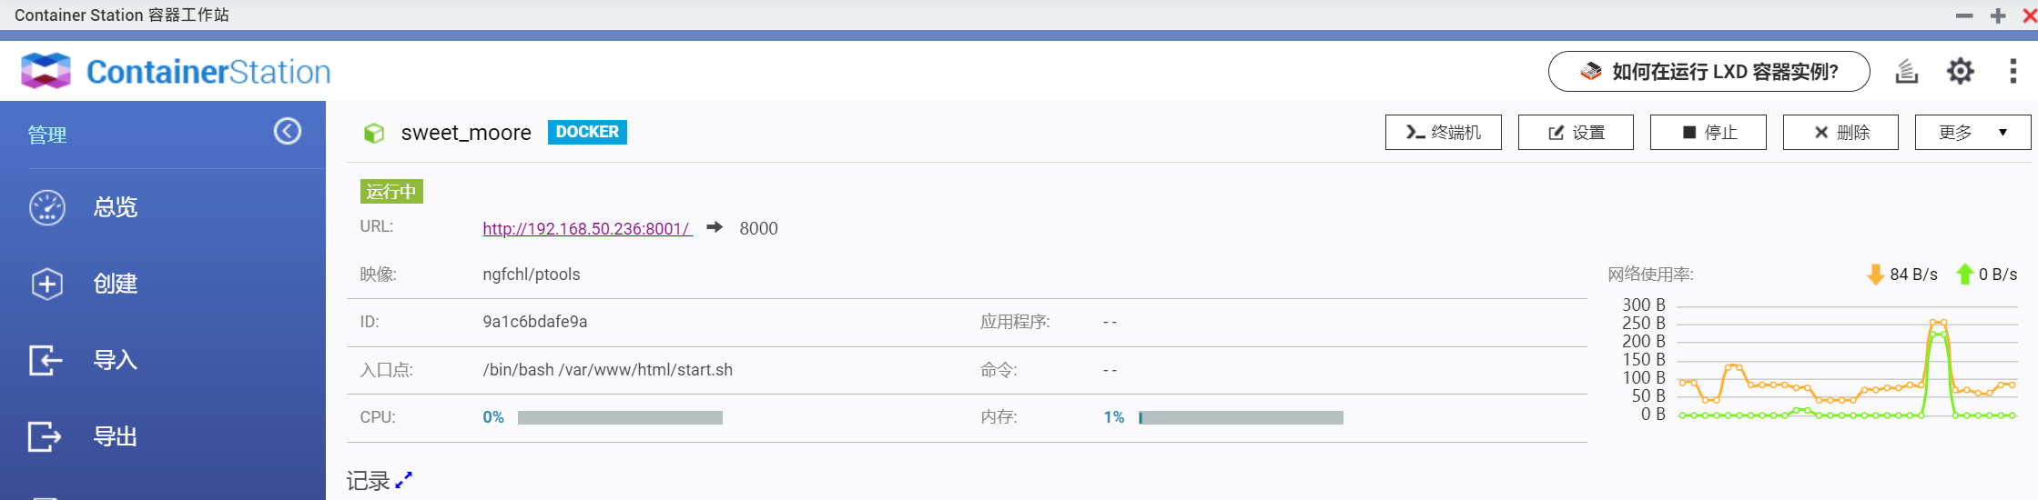2038x500 pixels.
Task: Open the LXD container how-to guide
Action: 1708,72
